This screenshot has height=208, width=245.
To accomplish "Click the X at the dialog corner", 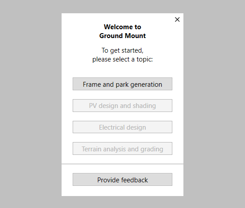I will click(x=177, y=19).
